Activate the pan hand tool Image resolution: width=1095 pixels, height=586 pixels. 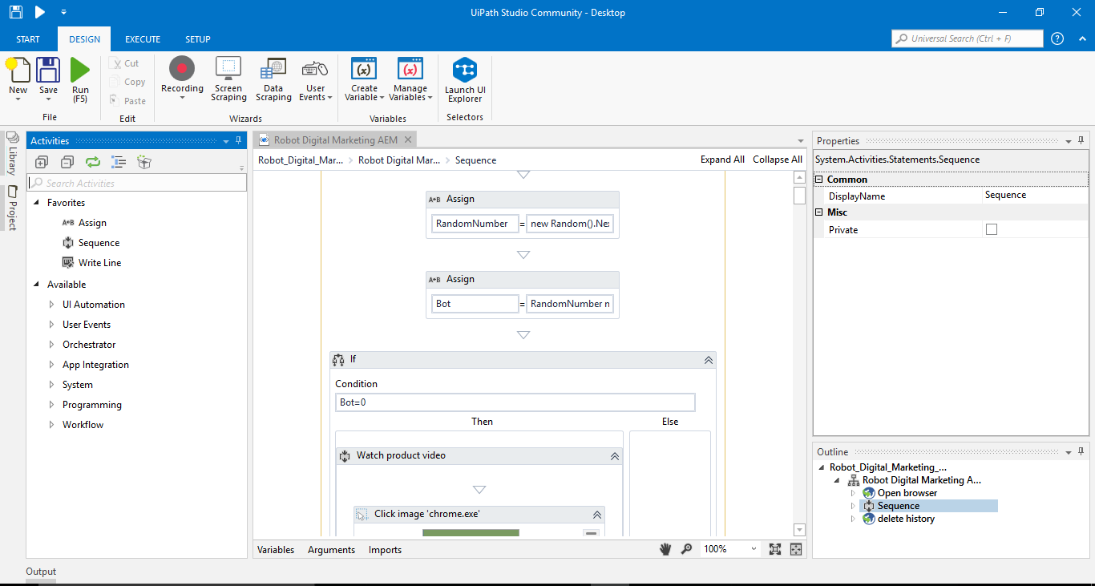pos(665,549)
